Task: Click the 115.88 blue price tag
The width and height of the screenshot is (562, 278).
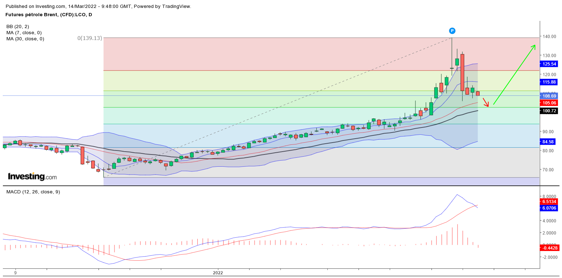Action: pos(549,82)
